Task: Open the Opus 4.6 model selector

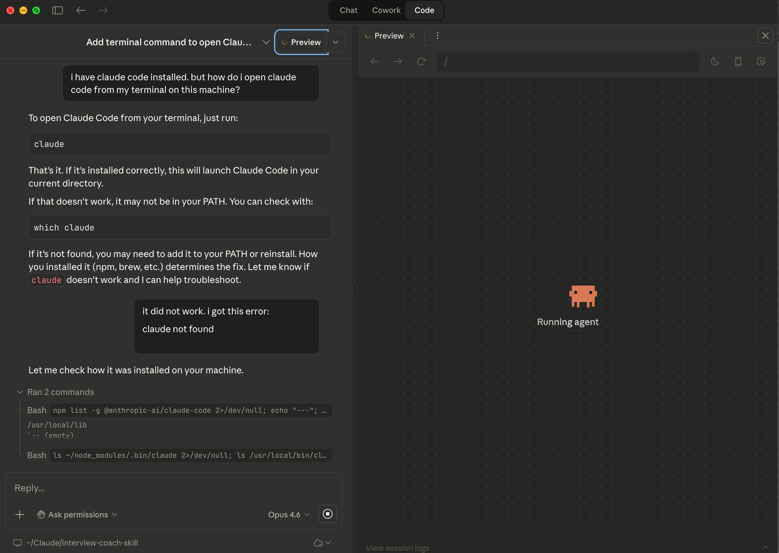Action: click(x=289, y=514)
